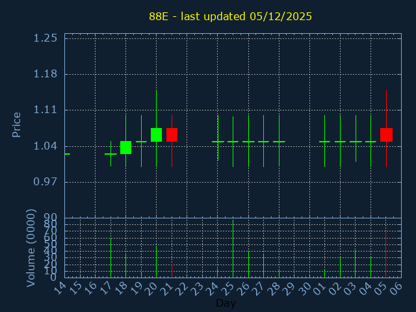416x312 pixels.
Task: Click the green volume bar on day 17
Action: 110,258
